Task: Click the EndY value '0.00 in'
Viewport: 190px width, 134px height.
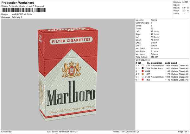Action: point(154,46)
